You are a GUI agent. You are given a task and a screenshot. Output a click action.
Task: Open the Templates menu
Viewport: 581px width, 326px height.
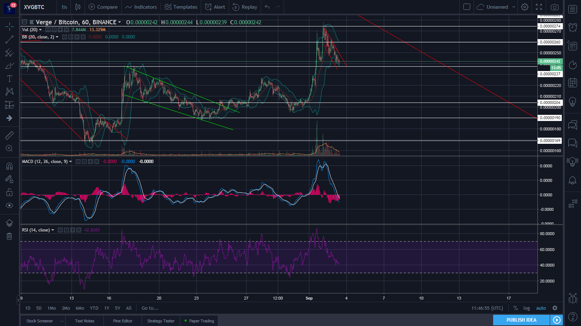(181, 7)
